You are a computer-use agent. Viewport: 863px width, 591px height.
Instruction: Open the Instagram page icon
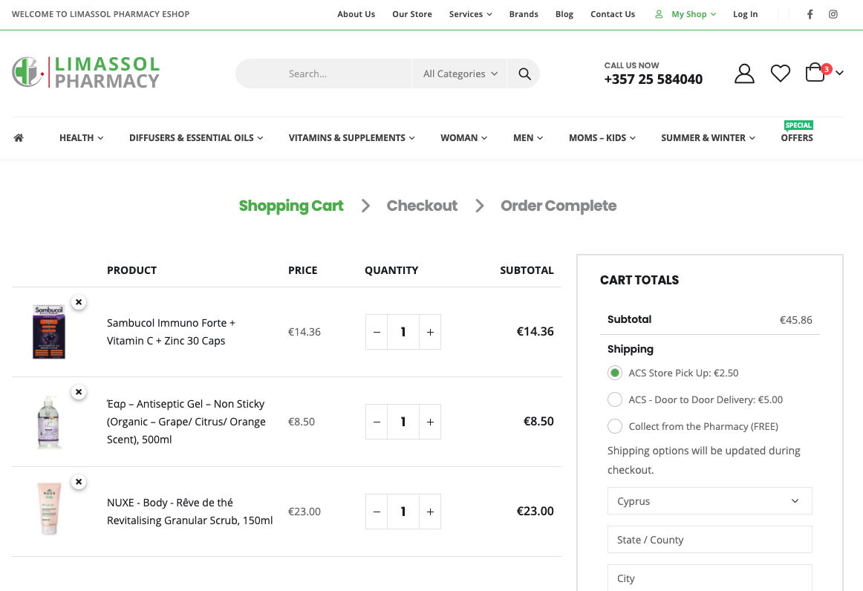(x=833, y=14)
